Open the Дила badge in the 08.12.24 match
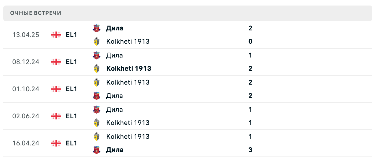376x162 pixels. pyautogui.click(x=96, y=55)
